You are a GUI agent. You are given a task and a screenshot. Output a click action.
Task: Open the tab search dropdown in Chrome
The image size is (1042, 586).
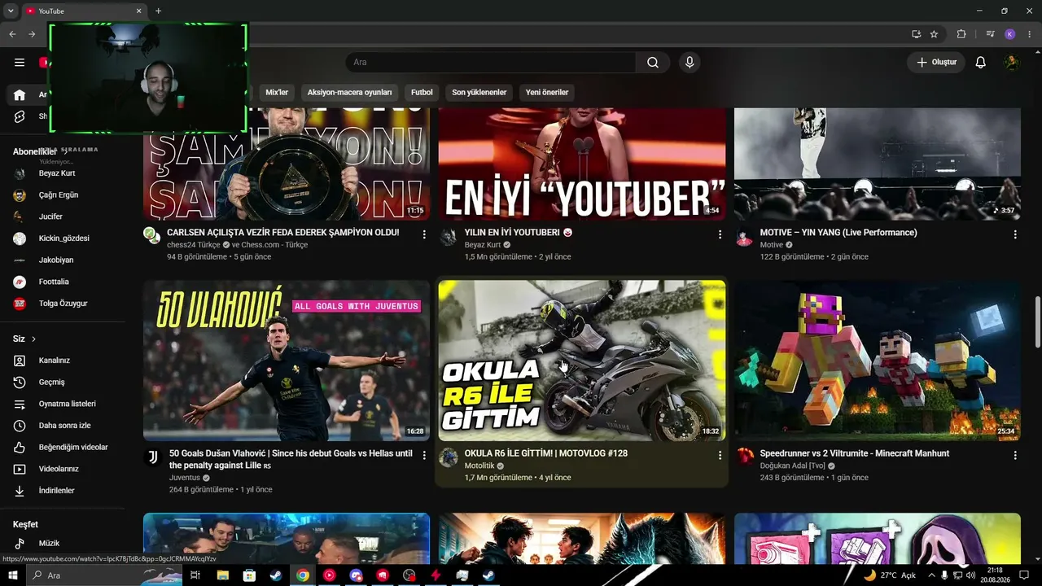click(11, 11)
